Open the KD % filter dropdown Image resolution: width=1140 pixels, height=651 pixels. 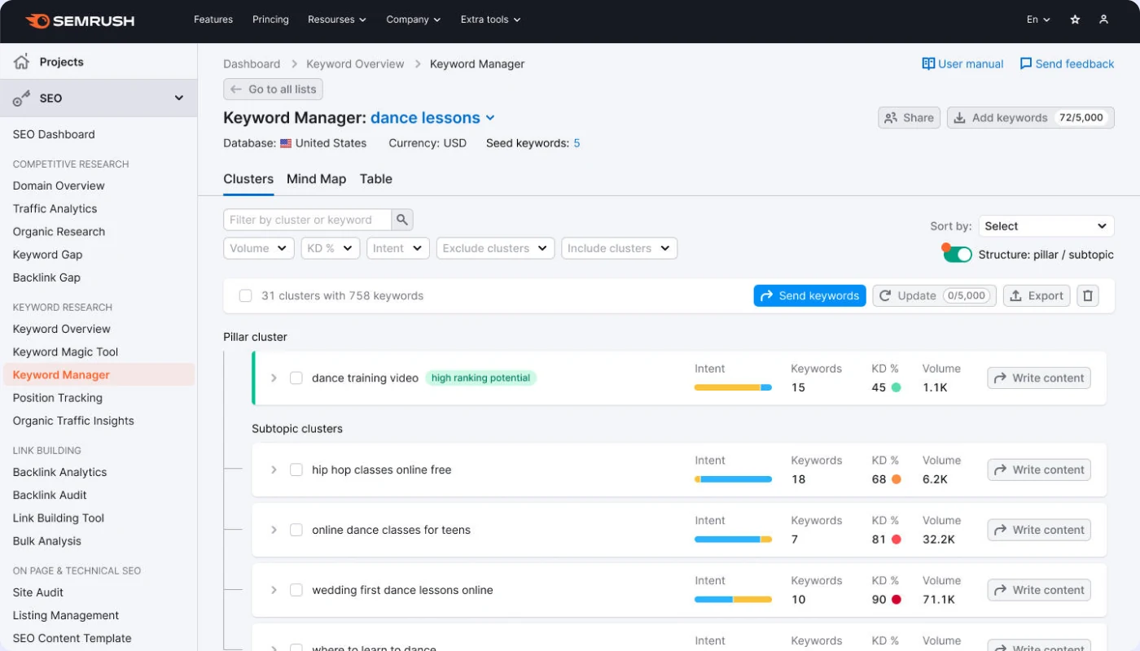[331, 248]
